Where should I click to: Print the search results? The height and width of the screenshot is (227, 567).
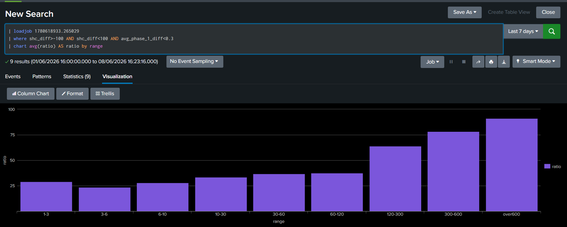(x=491, y=62)
